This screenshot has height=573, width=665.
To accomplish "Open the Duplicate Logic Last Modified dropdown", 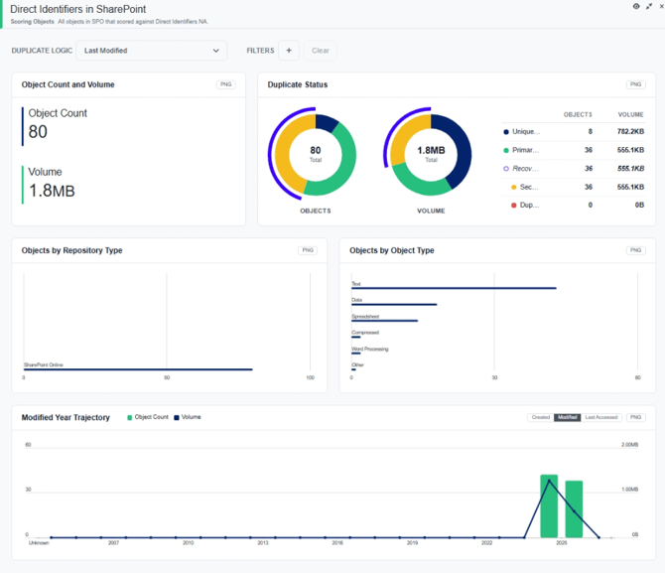I will [152, 51].
